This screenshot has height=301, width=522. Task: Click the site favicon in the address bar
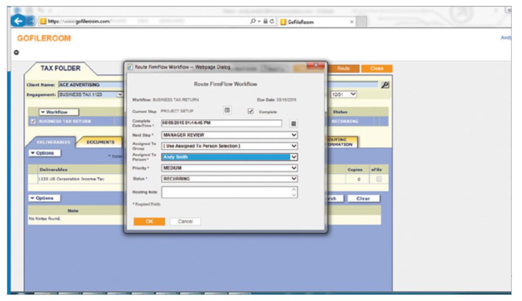pyautogui.click(x=43, y=21)
